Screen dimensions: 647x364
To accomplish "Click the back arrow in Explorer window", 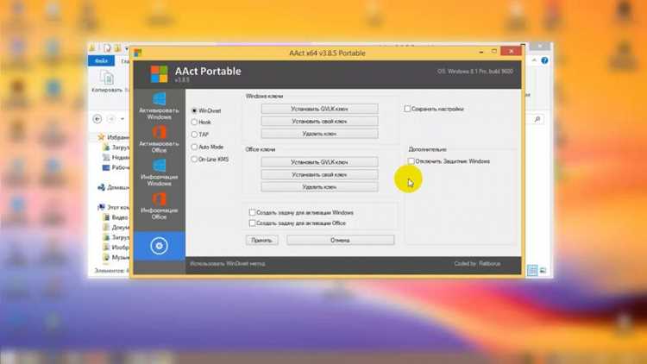I will click(x=97, y=119).
